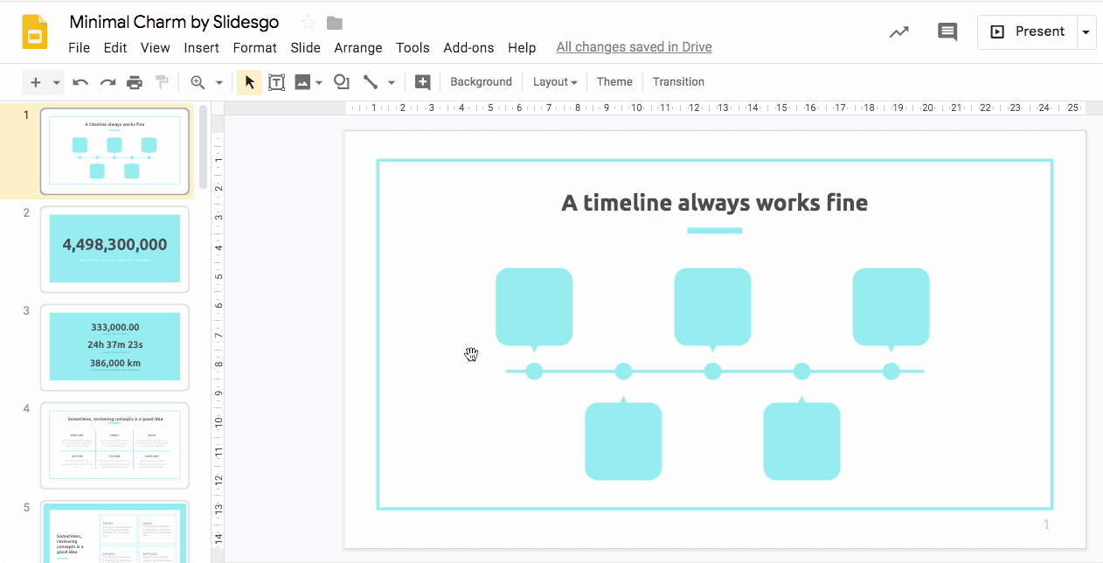
Task: Open the View menu
Action: 156,48
